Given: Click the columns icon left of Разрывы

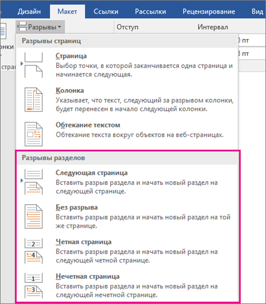Looking at the screenshot, I should coord(3,31).
